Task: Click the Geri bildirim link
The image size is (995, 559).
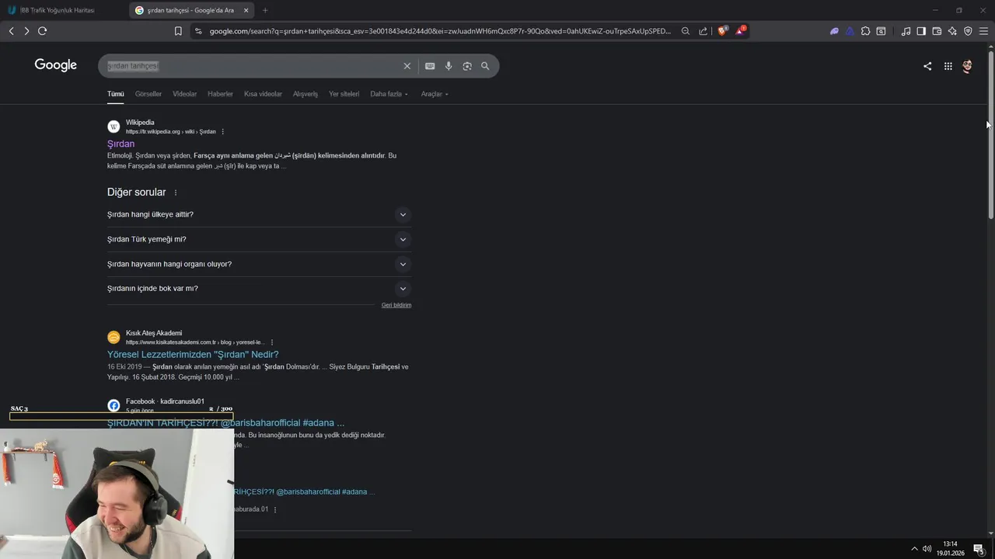Action: (x=396, y=305)
